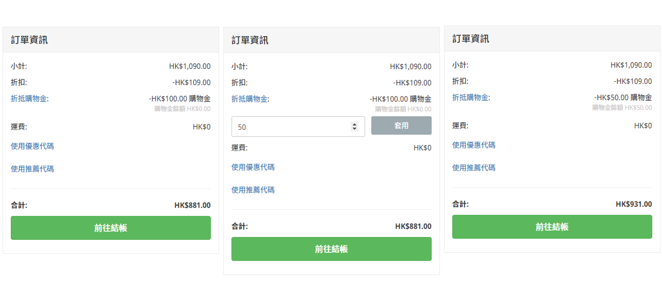Click 前往結帳 in the left order panel
Screen dimensions: 662x295
110,228
